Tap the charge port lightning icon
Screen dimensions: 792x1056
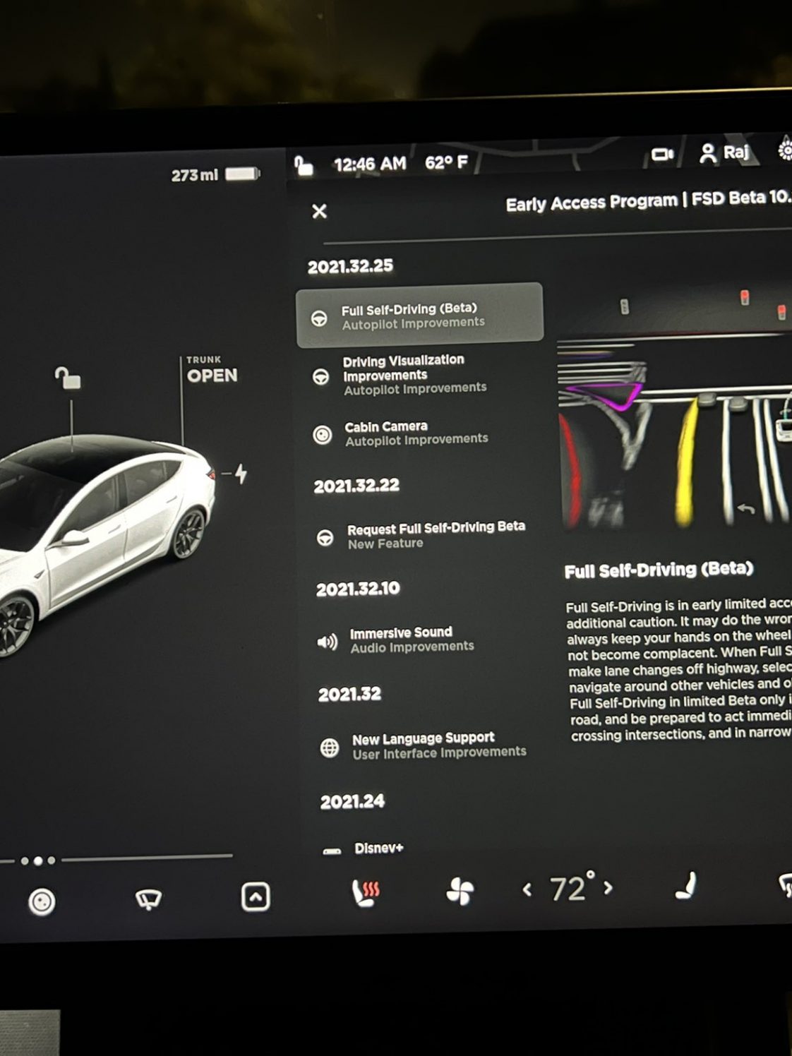coord(241,474)
